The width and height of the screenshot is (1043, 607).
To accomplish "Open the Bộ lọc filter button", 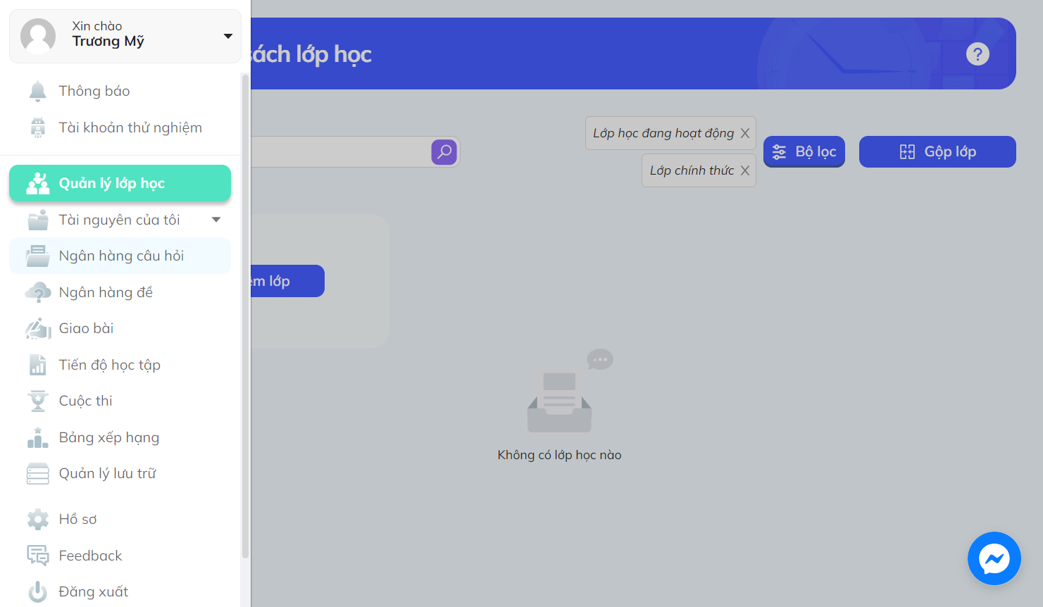I will pos(804,151).
